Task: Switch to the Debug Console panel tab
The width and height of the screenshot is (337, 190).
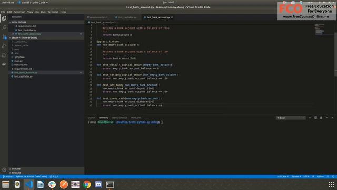Action: 120,118
